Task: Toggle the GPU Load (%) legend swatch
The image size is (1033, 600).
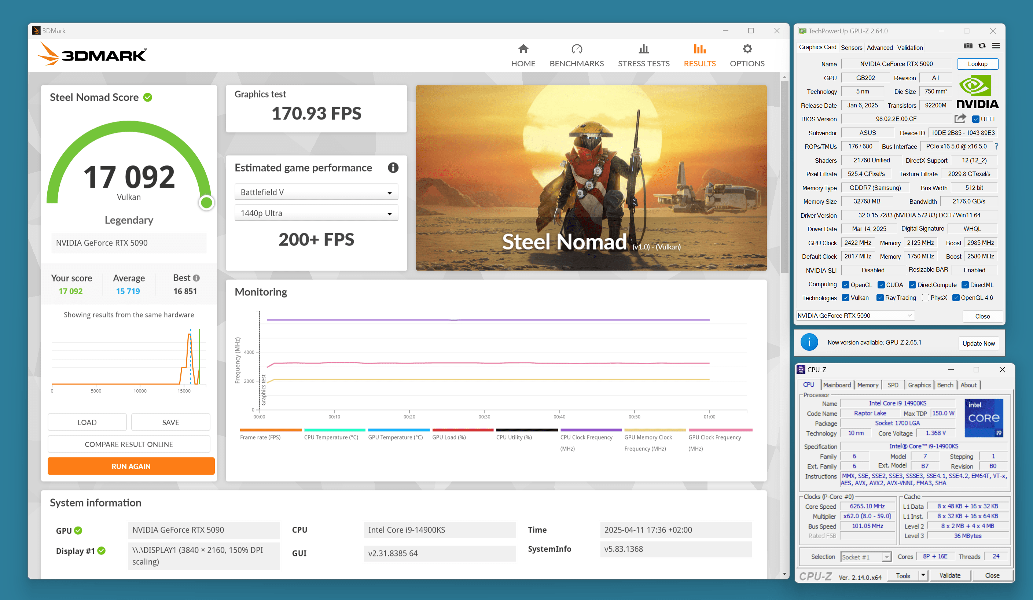Action: coord(463,430)
